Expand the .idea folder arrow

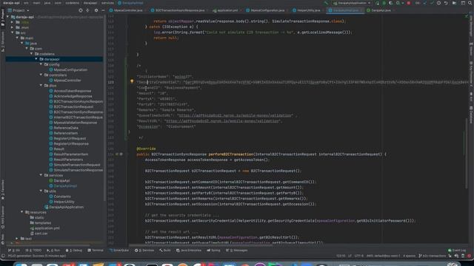coord(13,22)
